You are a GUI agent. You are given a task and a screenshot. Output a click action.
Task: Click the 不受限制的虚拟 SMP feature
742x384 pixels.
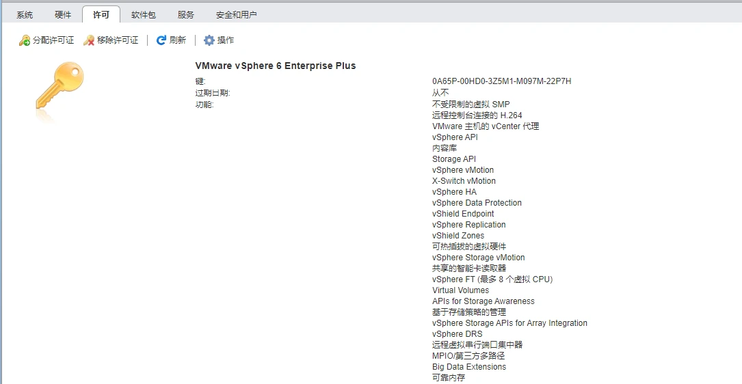(471, 104)
